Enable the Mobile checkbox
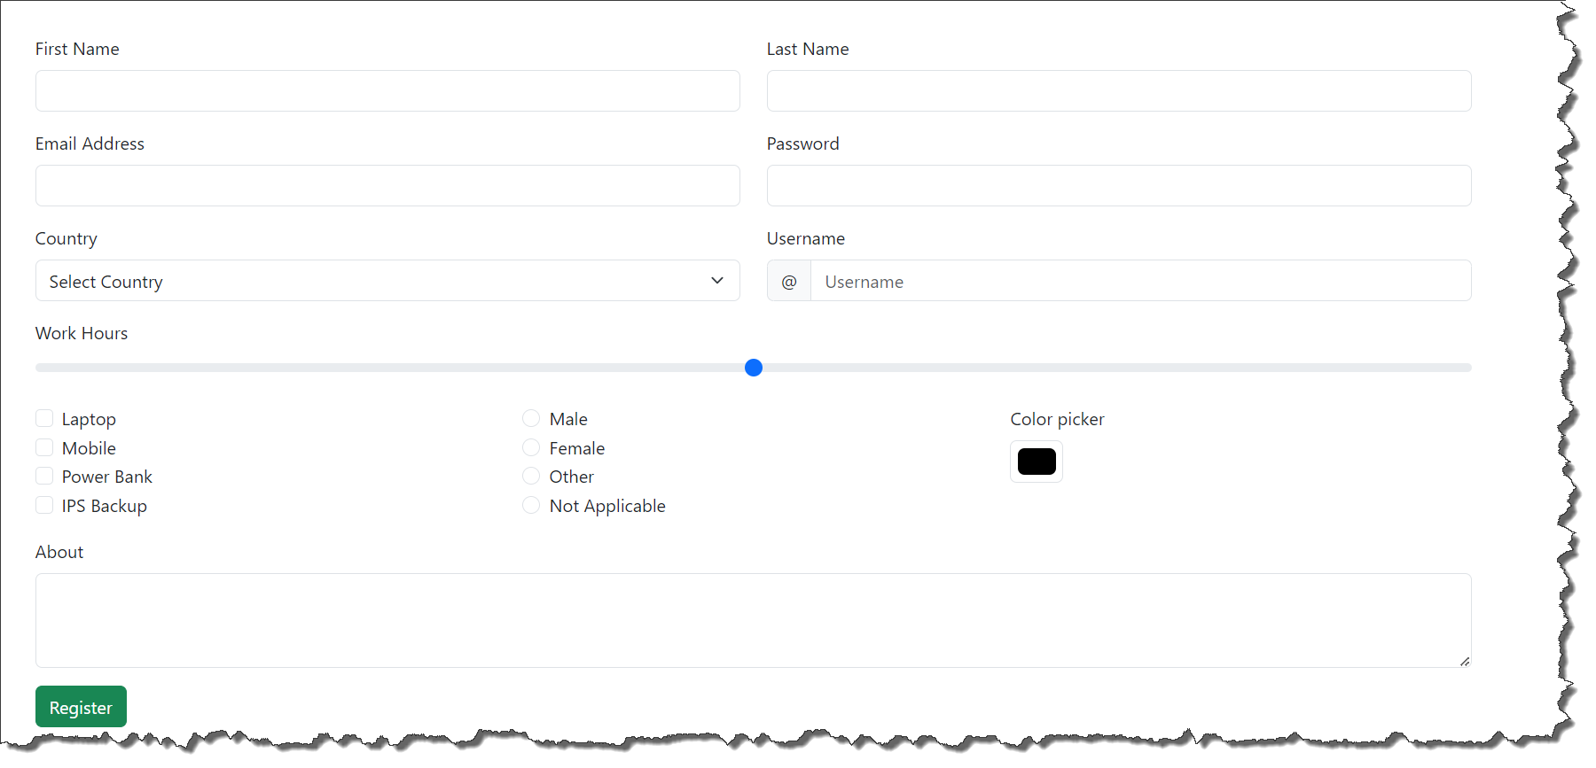1596x768 pixels. (x=44, y=447)
